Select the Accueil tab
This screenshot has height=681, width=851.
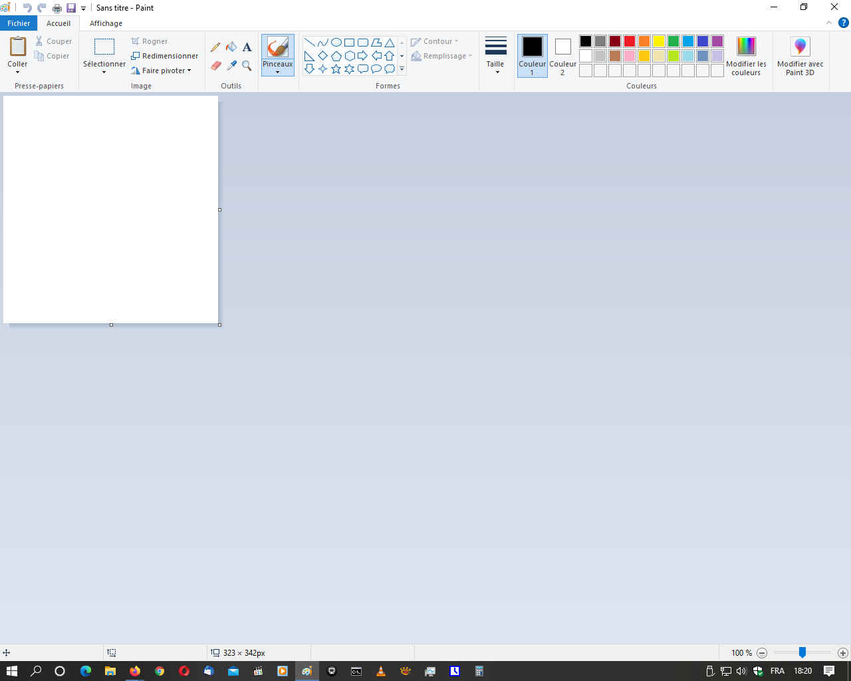(x=59, y=23)
